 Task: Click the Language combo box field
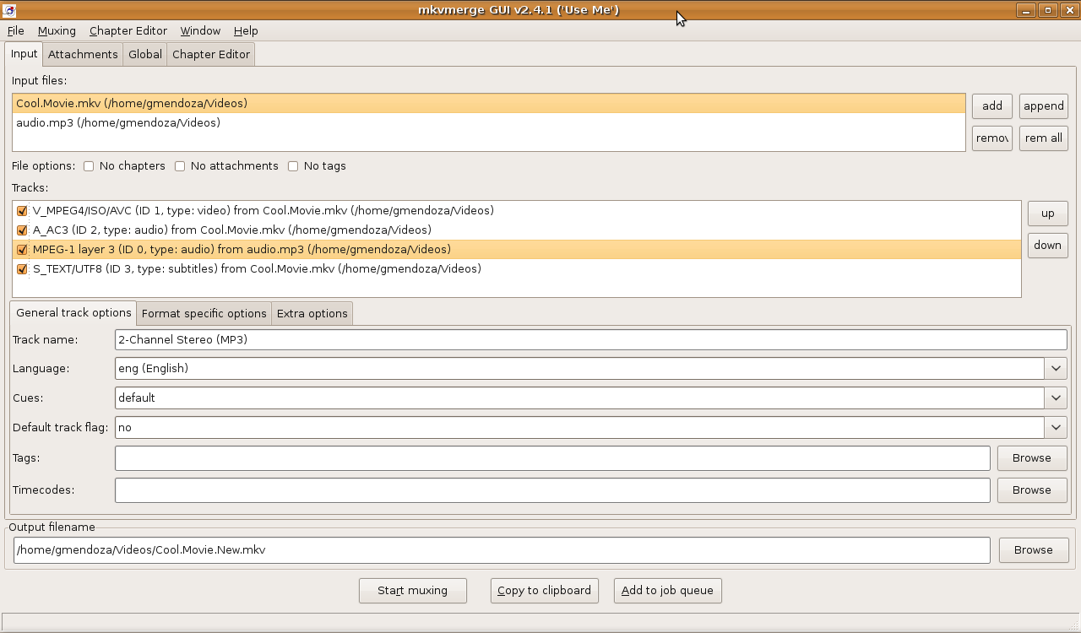click(x=579, y=368)
